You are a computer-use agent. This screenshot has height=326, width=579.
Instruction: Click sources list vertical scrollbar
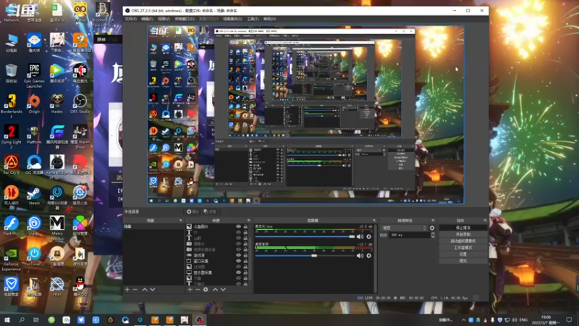[250, 255]
